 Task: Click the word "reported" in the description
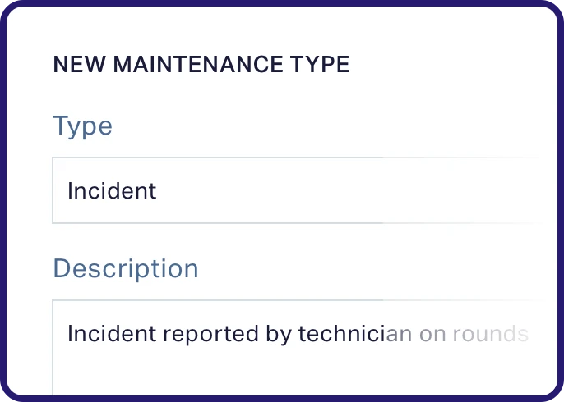point(210,334)
